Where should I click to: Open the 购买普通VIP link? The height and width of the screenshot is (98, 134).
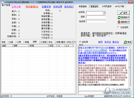click(32, 7)
